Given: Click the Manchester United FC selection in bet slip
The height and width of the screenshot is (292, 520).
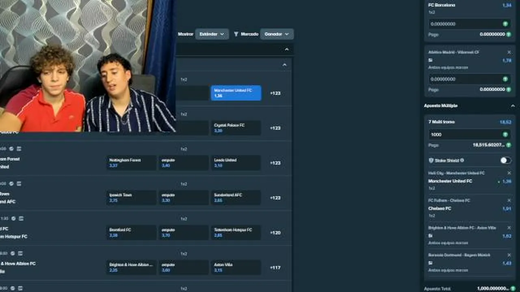Looking at the screenshot, I should [450, 181].
